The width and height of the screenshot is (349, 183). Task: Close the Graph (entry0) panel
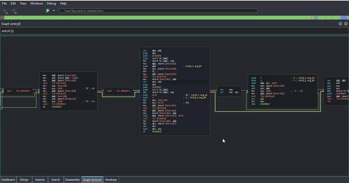coord(346,24)
